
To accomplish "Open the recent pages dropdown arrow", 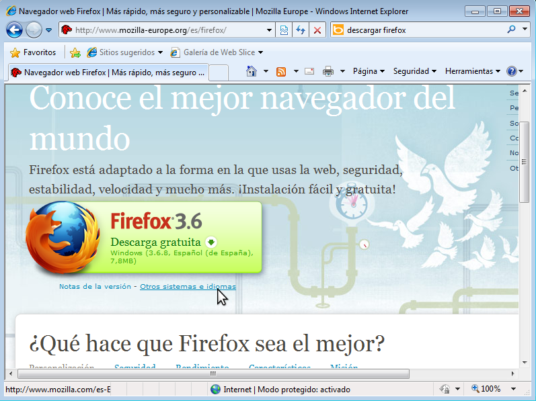I will click(48, 30).
